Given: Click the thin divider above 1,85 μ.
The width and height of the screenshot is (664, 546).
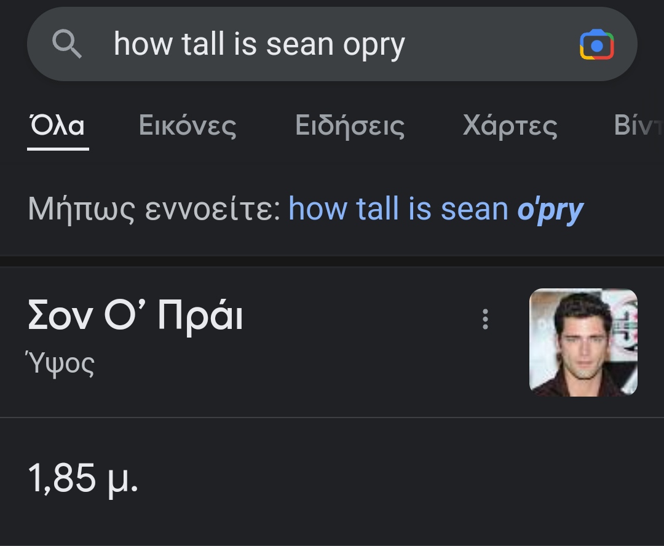Looking at the screenshot, I should coord(332,417).
